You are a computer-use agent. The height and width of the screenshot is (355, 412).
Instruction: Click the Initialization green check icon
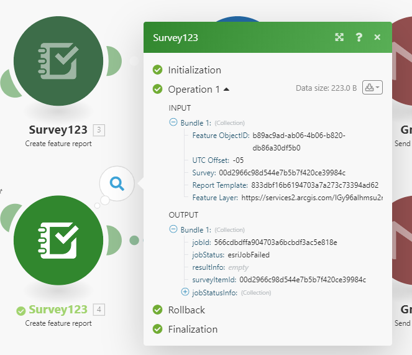click(157, 70)
